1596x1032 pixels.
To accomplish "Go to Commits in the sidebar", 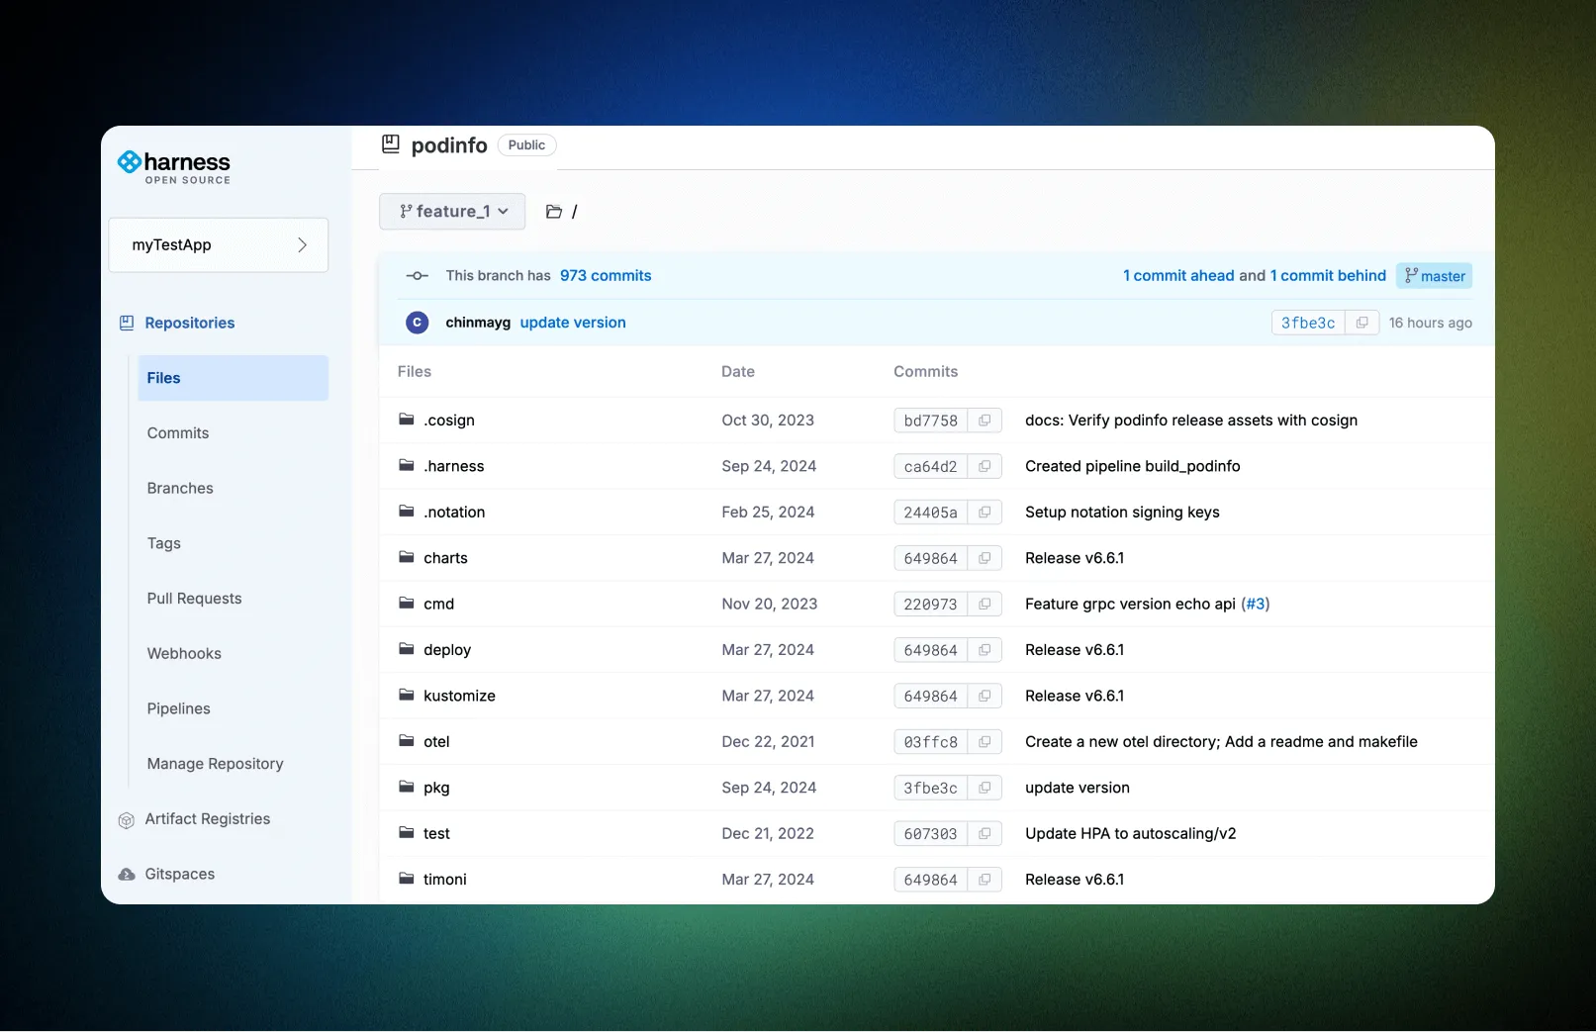I will [178, 433].
